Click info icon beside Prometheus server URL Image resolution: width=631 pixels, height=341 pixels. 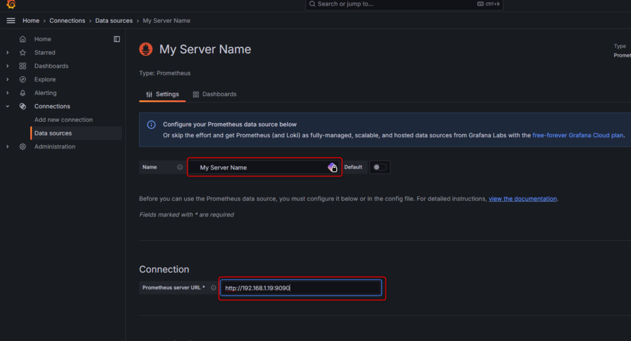[213, 288]
